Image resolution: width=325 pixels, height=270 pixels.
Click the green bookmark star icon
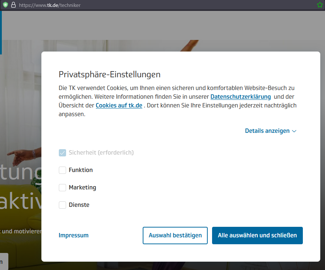[320, 5]
